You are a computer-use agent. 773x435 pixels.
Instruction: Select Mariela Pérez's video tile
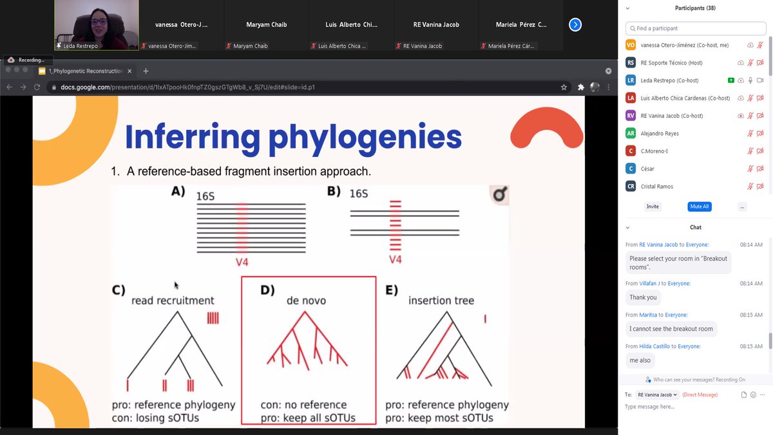click(521, 25)
